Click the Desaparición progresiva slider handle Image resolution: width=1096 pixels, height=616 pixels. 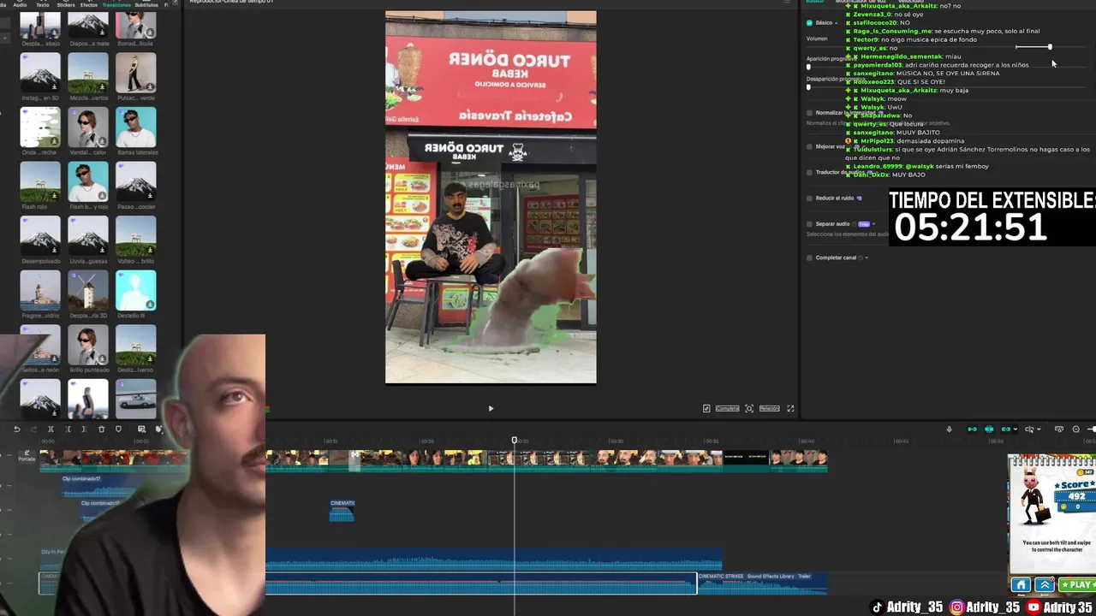(808, 87)
